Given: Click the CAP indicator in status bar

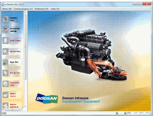Looking at the screenshot, I should [x=136, y=113].
